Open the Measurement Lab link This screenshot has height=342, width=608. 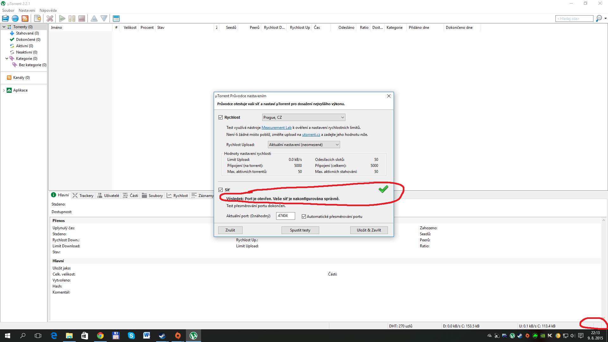point(276,128)
